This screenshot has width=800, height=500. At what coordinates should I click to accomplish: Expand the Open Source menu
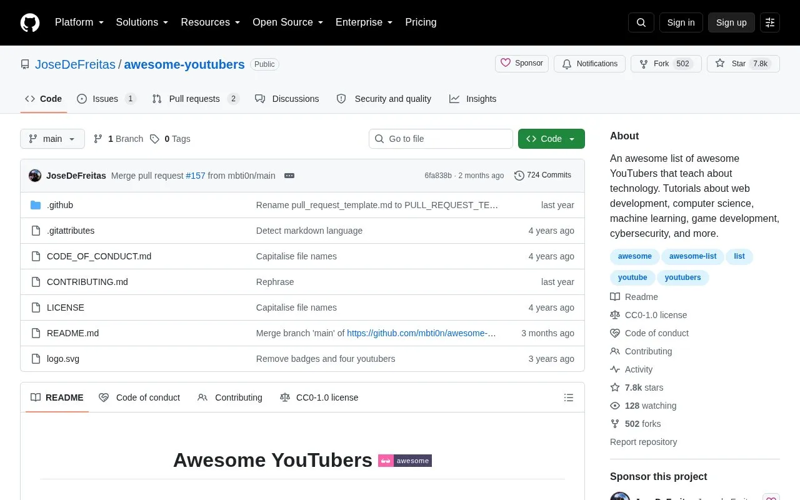pos(288,22)
